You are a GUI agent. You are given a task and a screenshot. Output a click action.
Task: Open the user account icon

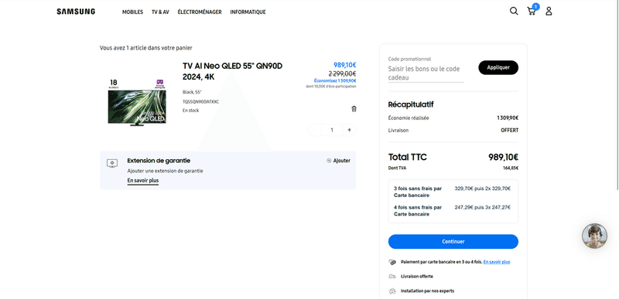tap(549, 11)
